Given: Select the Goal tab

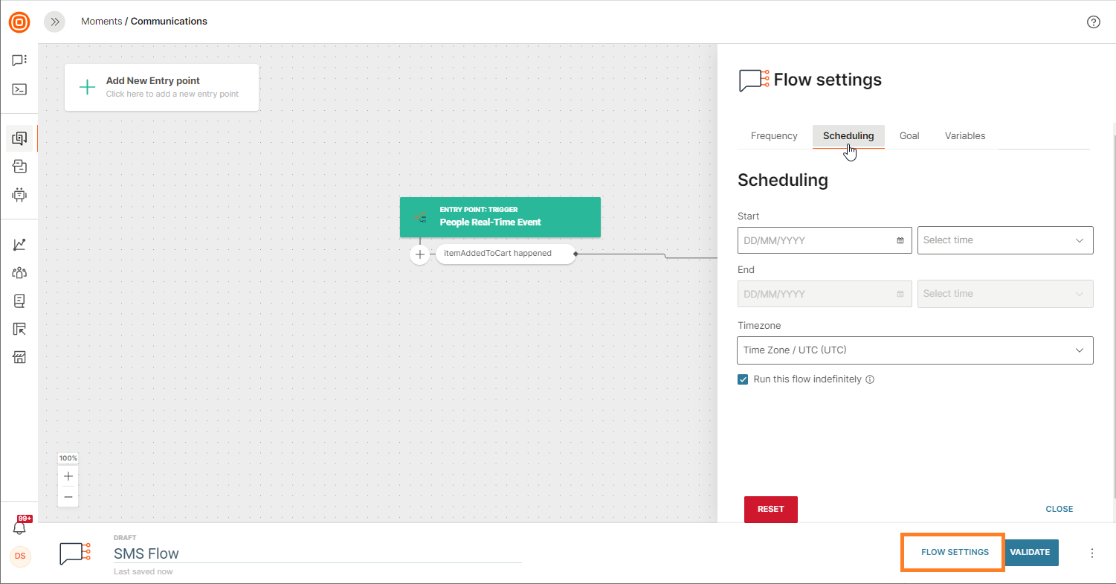Looking at the screenshot, I should [x=909, y=136].
